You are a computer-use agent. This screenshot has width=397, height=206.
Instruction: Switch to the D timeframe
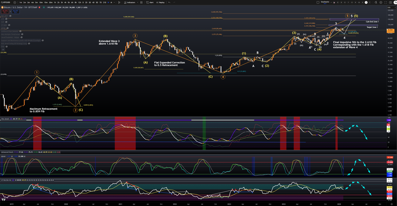click(83, 2)
